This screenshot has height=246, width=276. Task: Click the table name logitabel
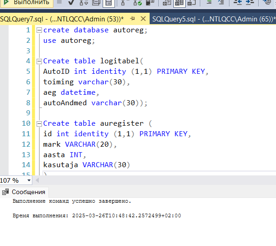pyautogui.click(x=120, y=61)
